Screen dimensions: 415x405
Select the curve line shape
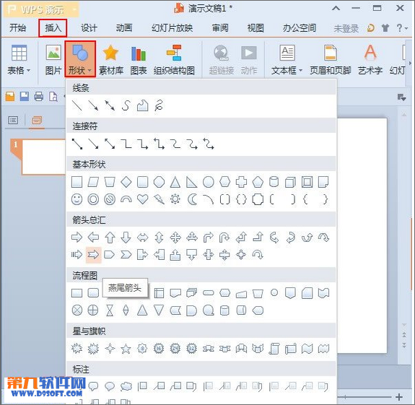coord(126,105)
